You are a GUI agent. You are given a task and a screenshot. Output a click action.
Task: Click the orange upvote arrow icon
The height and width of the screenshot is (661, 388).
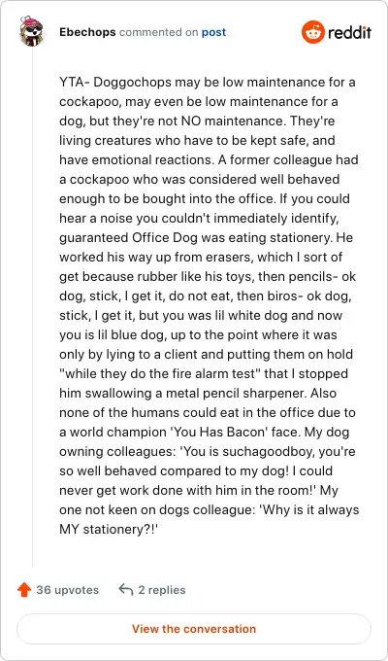24,589
